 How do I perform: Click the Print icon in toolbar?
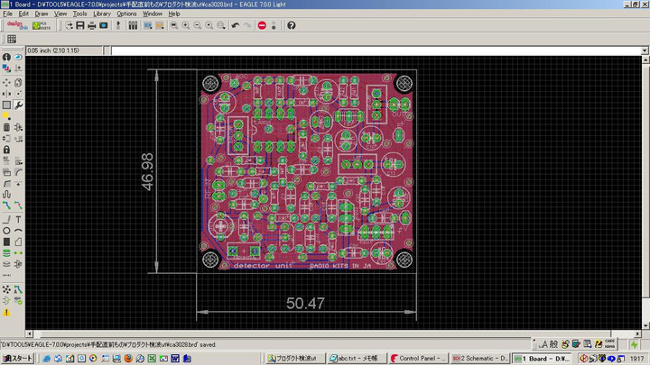91,26
